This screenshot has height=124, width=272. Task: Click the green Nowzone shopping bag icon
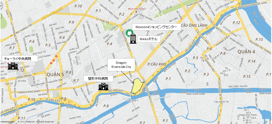click(x=129, y=33)
